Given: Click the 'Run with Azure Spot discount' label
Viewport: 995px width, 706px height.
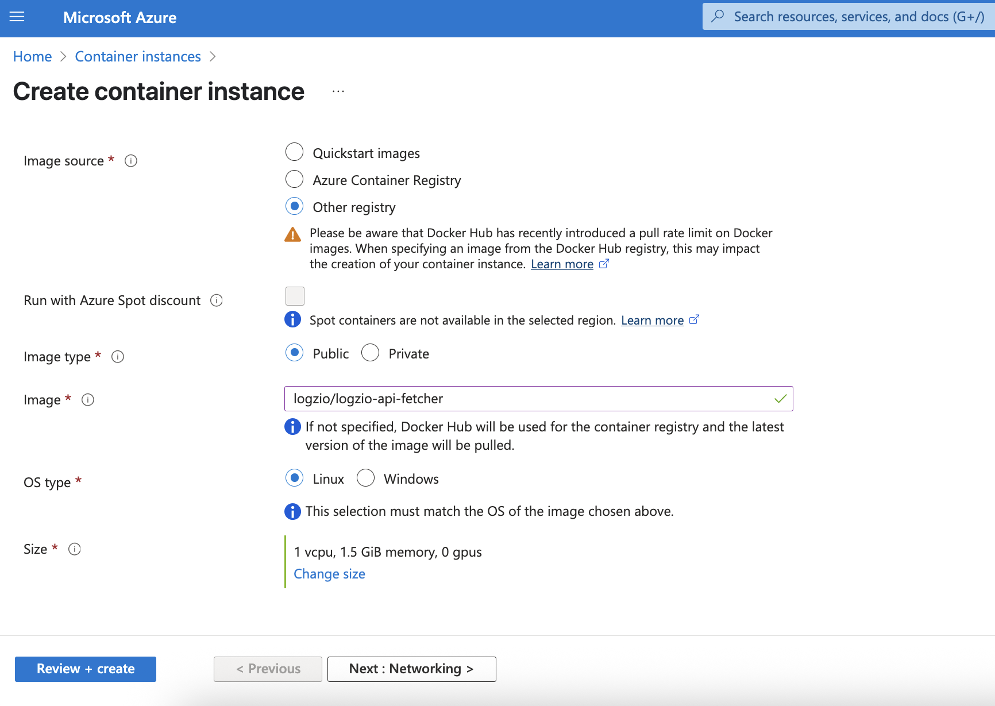Looking at the screenshot, I should 112,300.
